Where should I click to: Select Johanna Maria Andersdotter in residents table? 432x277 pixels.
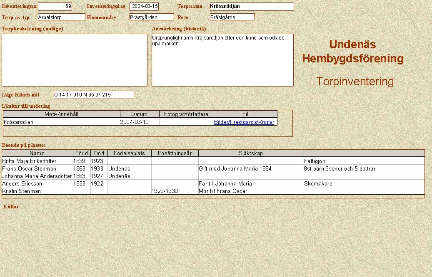tap(37, 176)
